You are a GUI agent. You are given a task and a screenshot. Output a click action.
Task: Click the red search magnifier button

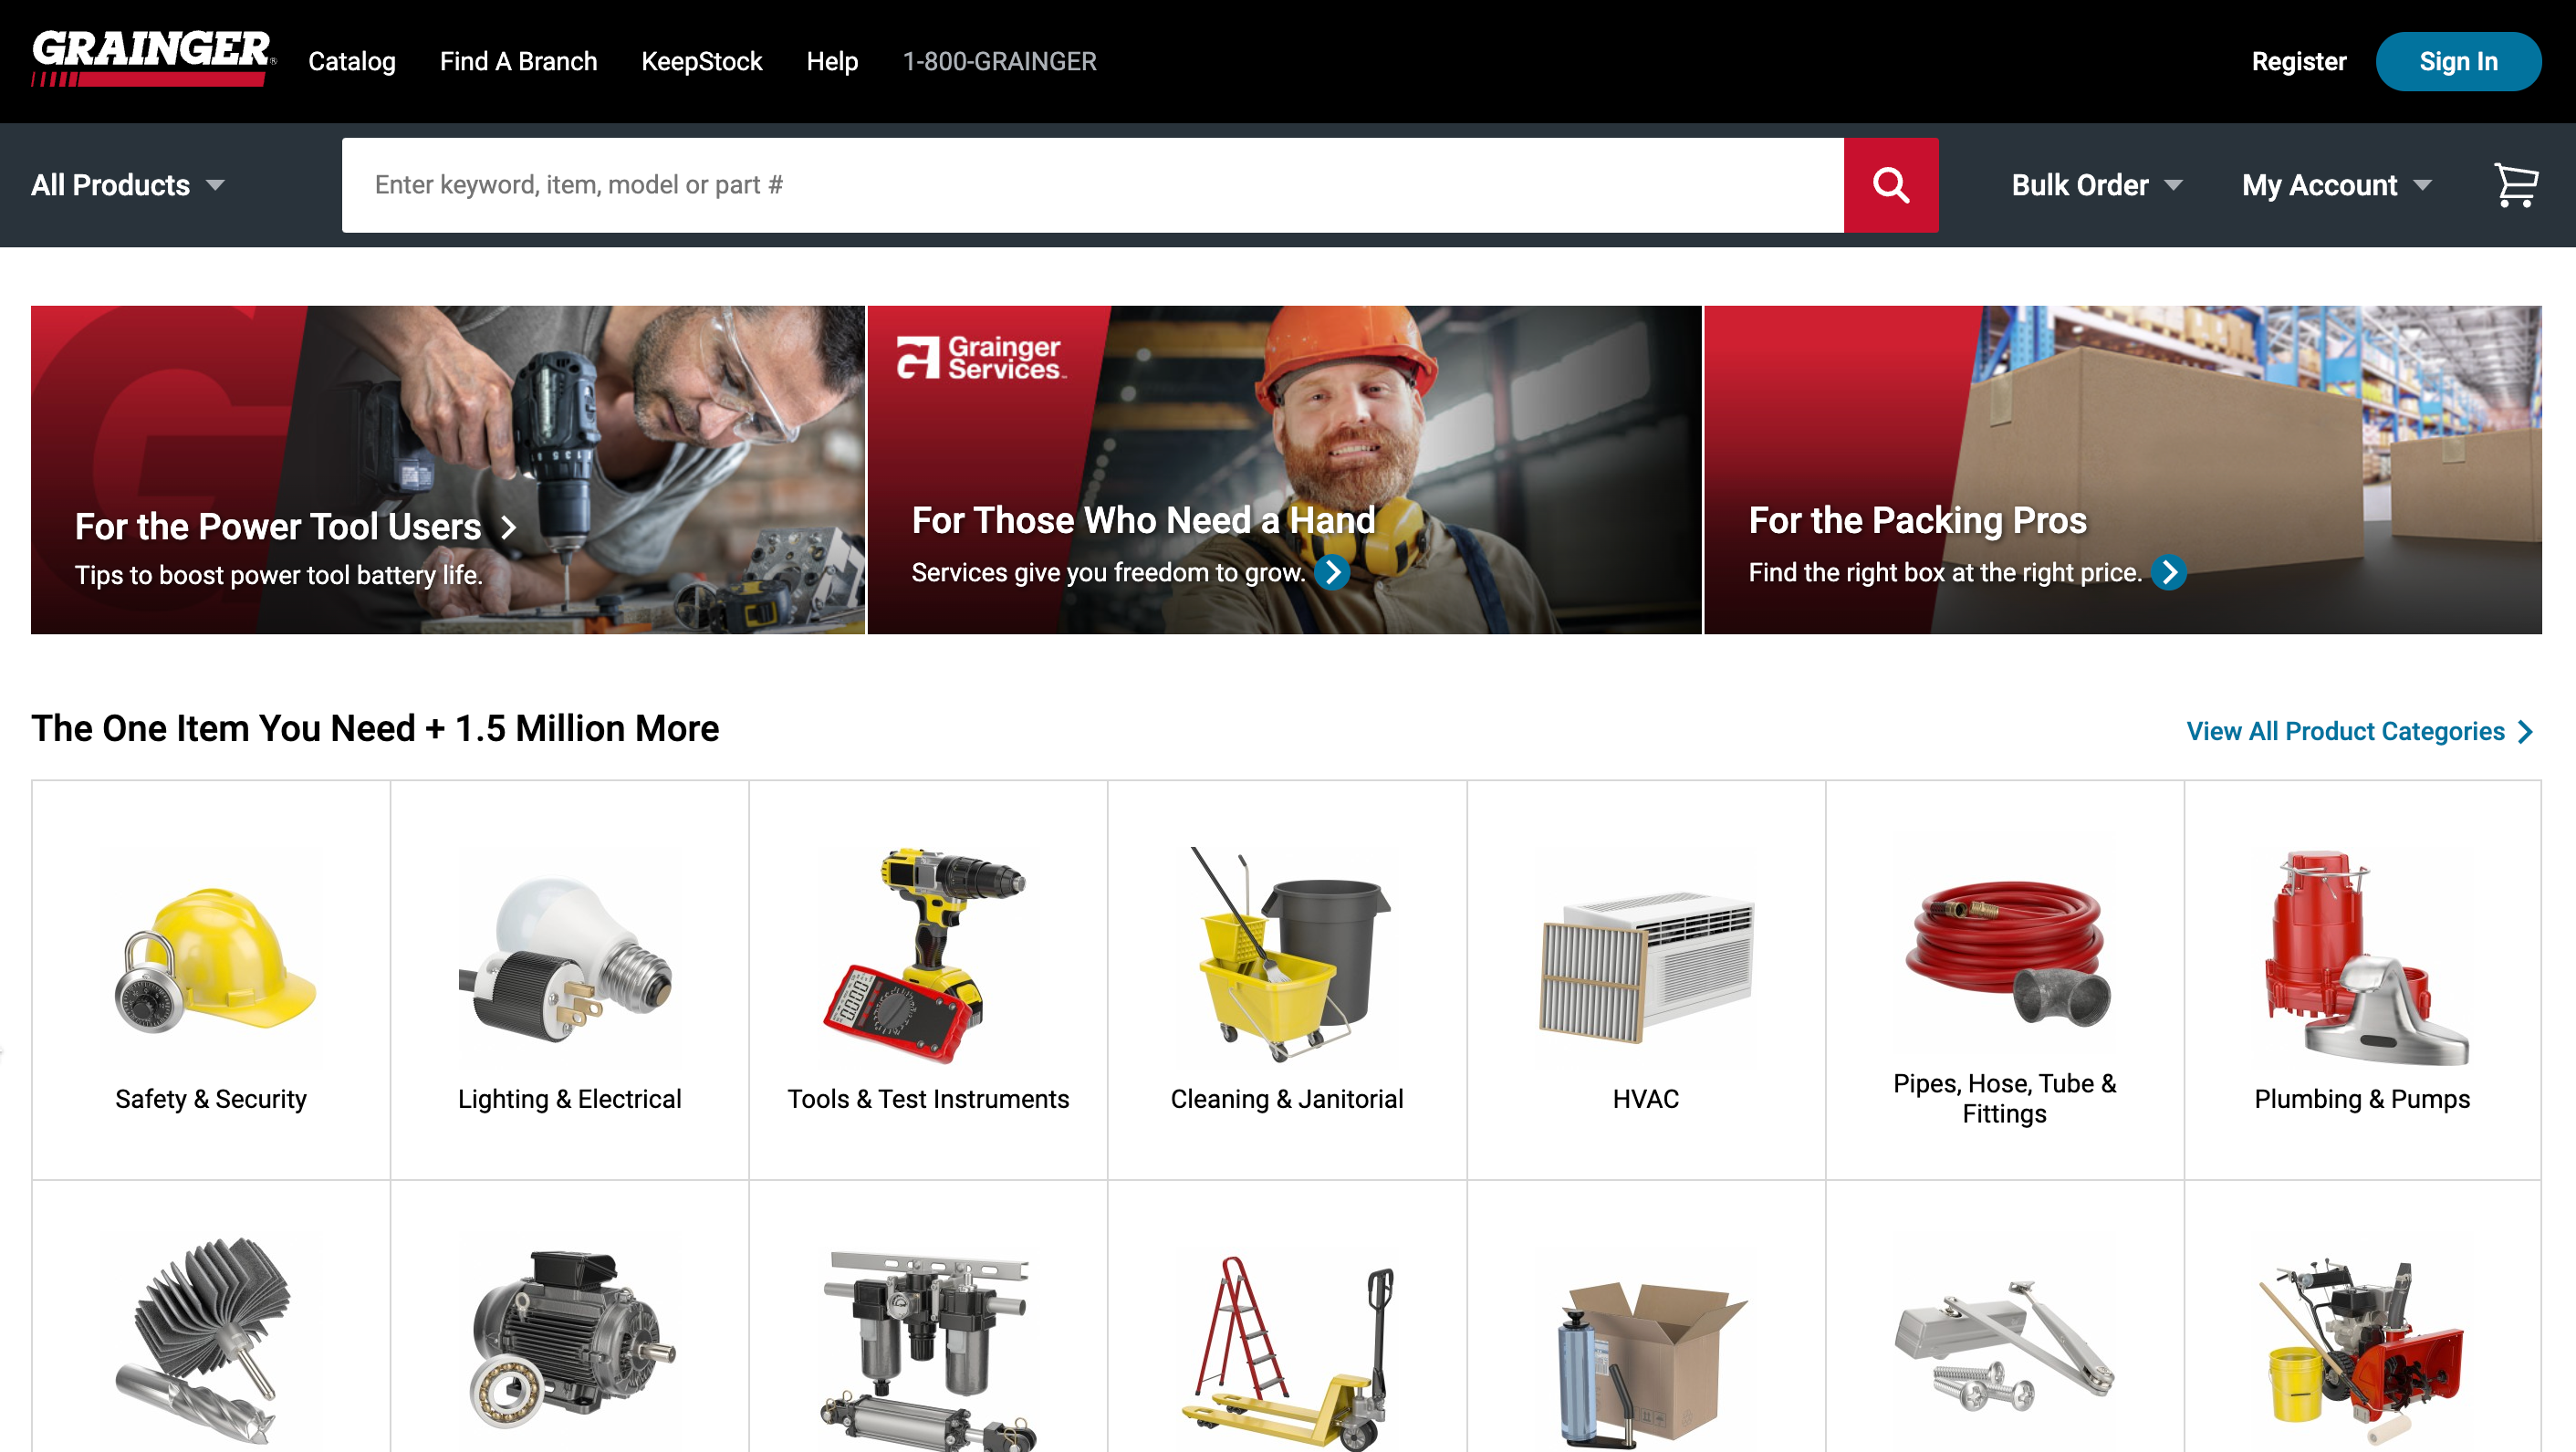coord(1890,185)
